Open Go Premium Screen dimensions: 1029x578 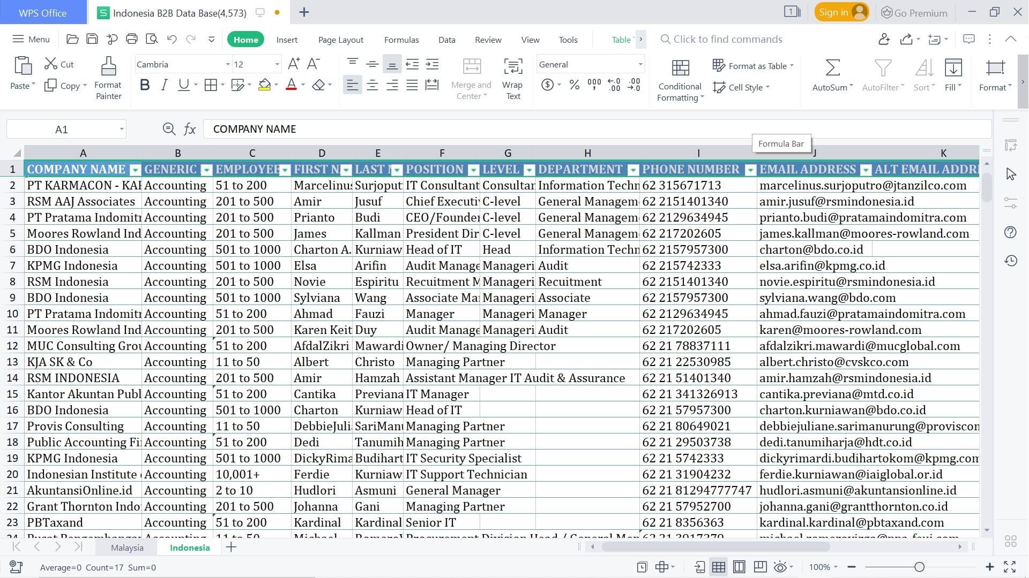click(x=914, y=12)
